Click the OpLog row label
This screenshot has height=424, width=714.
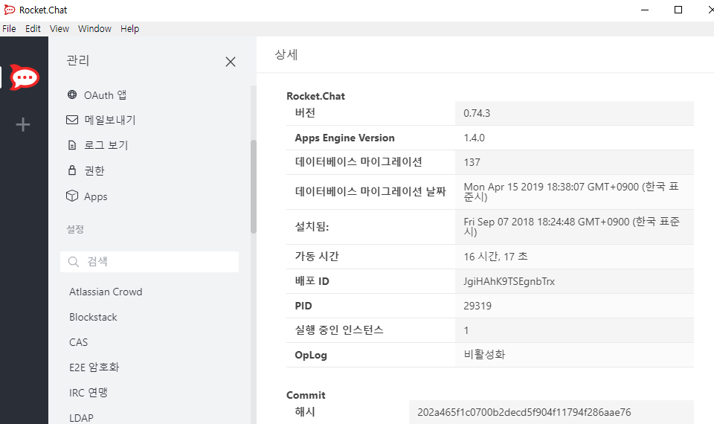coord(311,356)
